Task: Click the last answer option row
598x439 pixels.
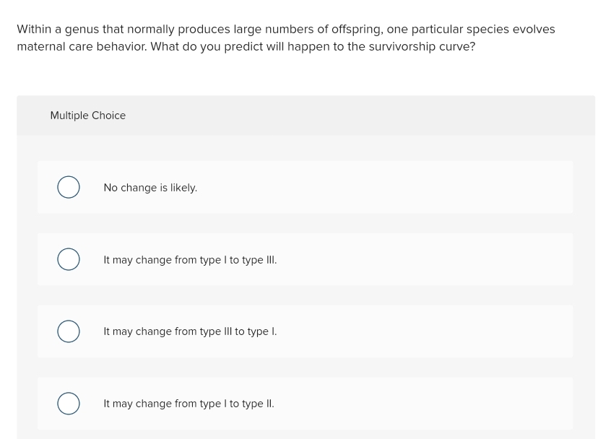Action: tap(305, 403)
